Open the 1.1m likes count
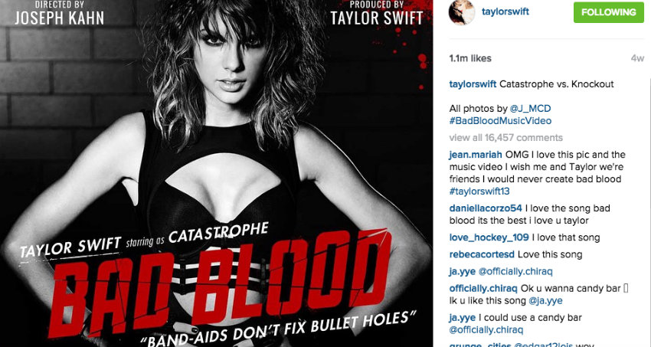 (x=470, y=58)
